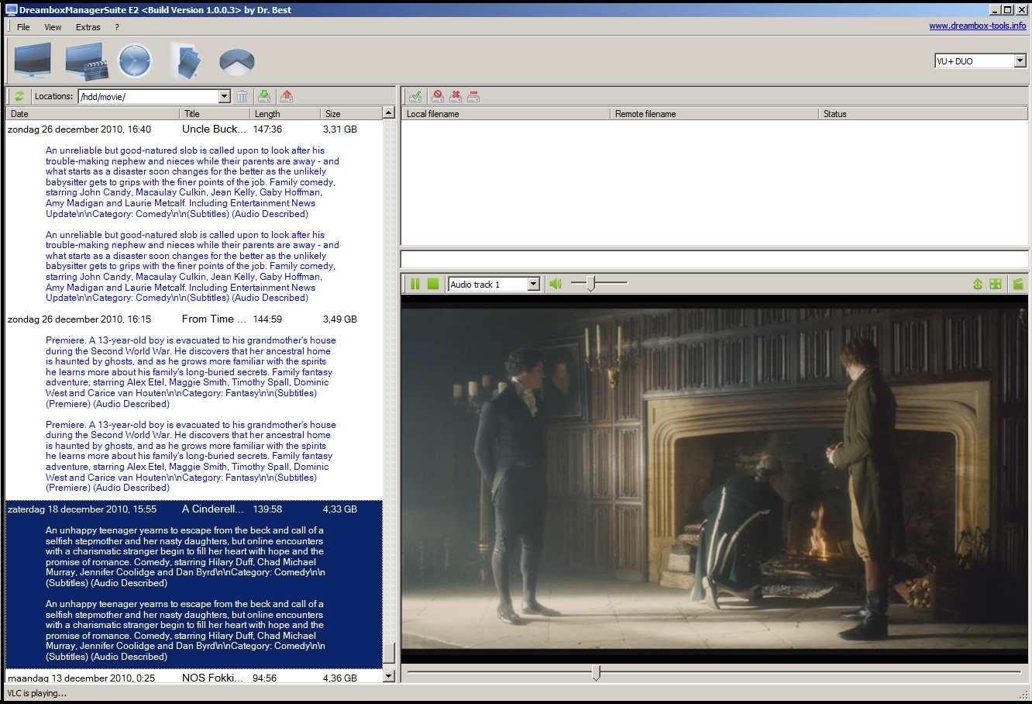Click the status bar text VLC is playing...
1032x704 pixels.
pyautogui.click(x=37, y=693)
